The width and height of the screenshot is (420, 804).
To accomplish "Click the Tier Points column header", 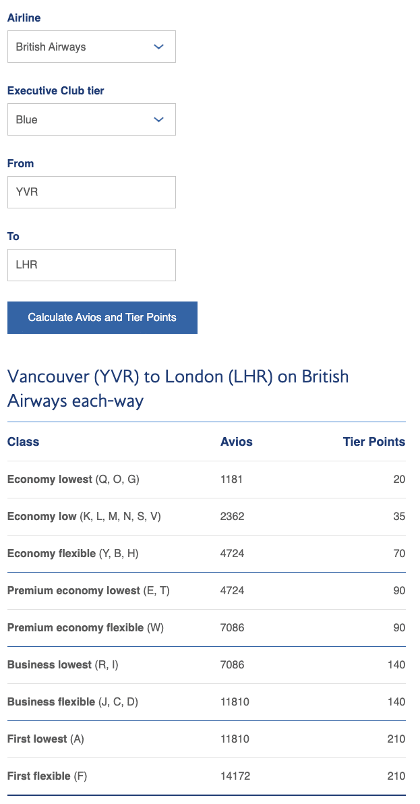I will [x=374, y=442].
